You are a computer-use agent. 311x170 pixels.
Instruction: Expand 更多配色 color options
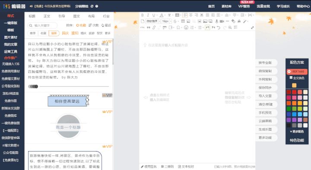297,131
